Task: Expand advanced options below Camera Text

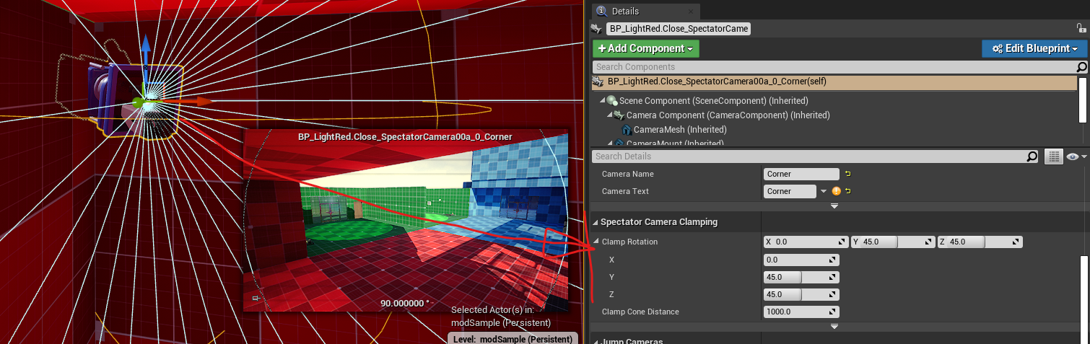Action: coord(834,206)
